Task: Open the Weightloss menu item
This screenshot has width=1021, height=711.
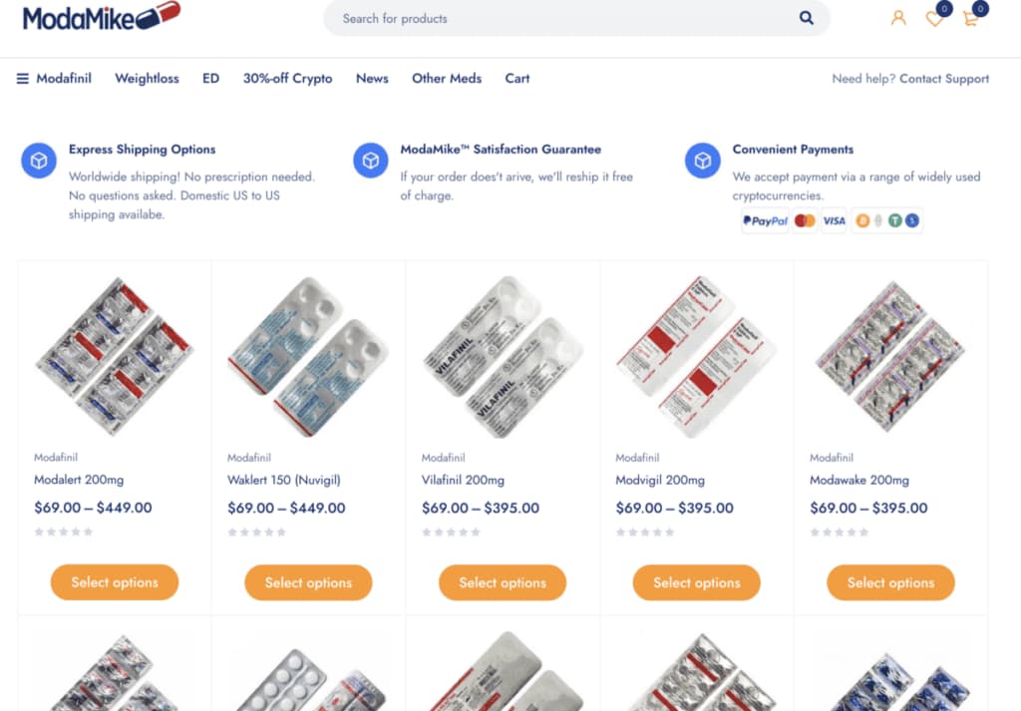Action: pyautogui.click(x=148, y=79)
